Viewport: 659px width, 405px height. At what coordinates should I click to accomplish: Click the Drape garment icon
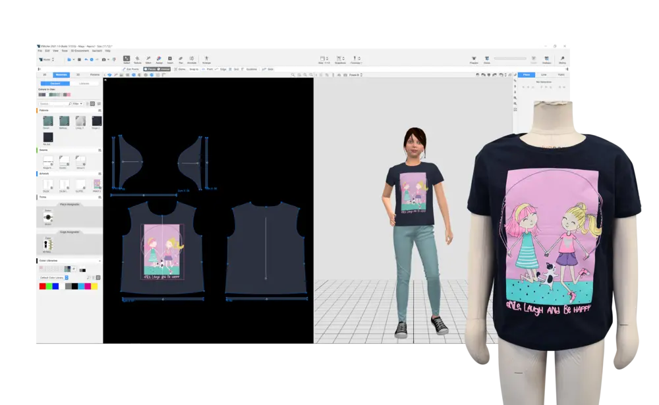pos(487,59)
